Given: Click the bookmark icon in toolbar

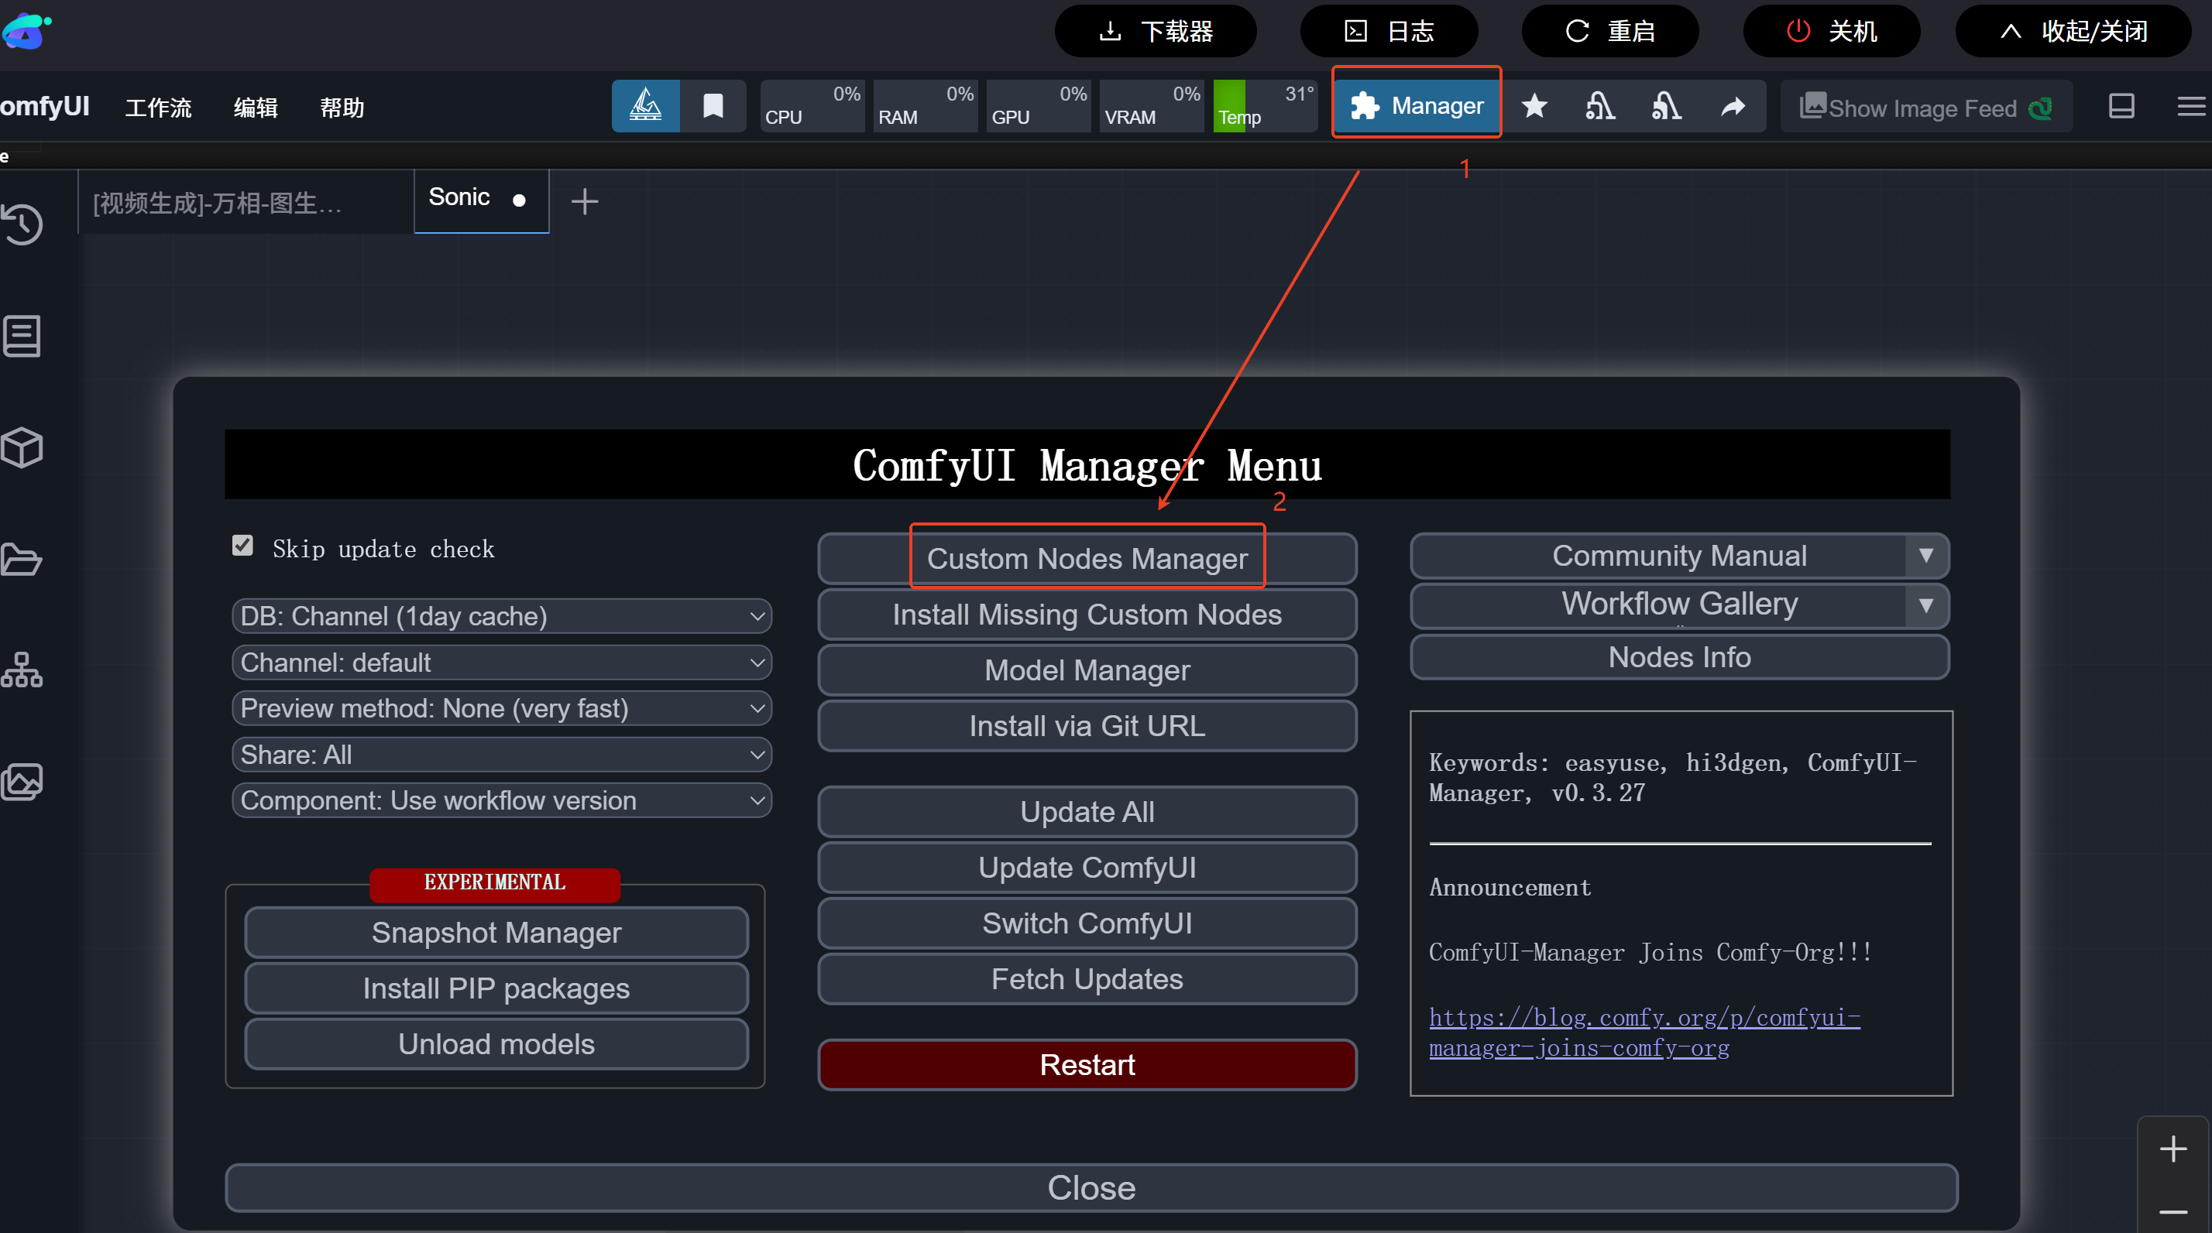Looking at the screenshot, I should [x=713, y=106].
